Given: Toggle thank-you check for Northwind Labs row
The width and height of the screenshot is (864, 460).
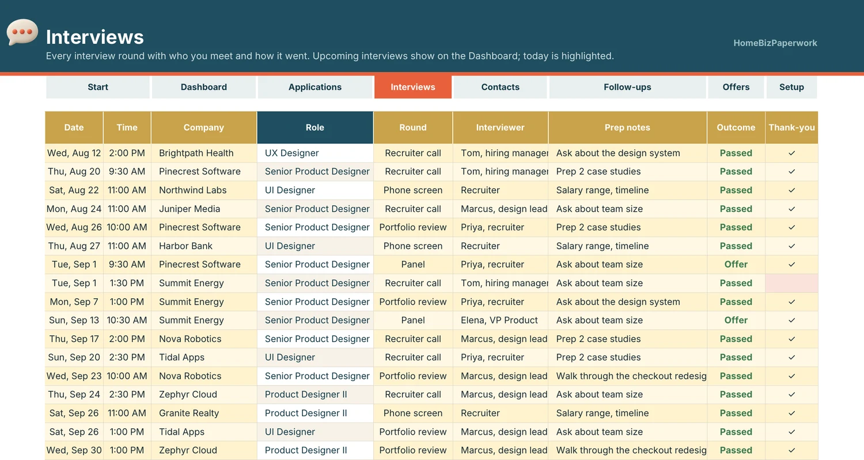Looking at the screenshot, I should [x=791, y=190].
